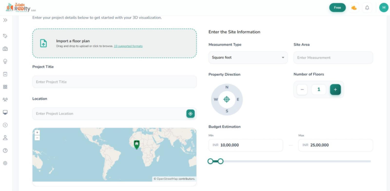Zoom in on the map with plus
The image size is (390, 191).
click(37, 133)
